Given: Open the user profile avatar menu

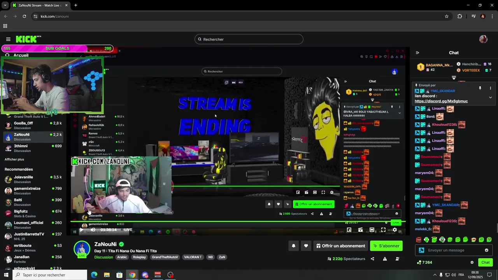Looking at the screenshot, I should (x=483, y=39).
